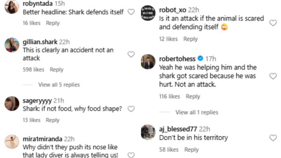Tap the heart beside mira1miranda's comment

click(x=131, y=155)
